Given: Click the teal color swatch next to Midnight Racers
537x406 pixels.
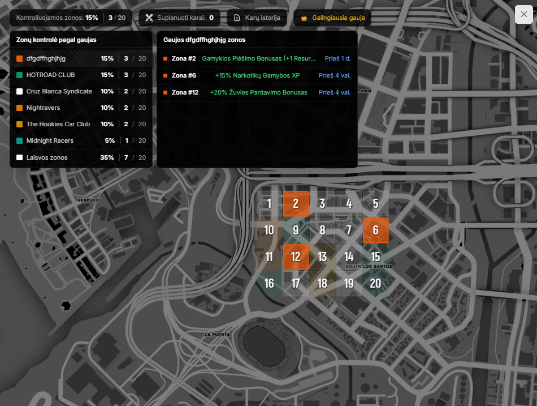Looking at the screenshot, I should point(20,140).
